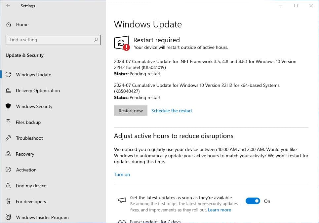
Task: Click the Windows Update sync icon in sidebar
Action: click(8, 74)
